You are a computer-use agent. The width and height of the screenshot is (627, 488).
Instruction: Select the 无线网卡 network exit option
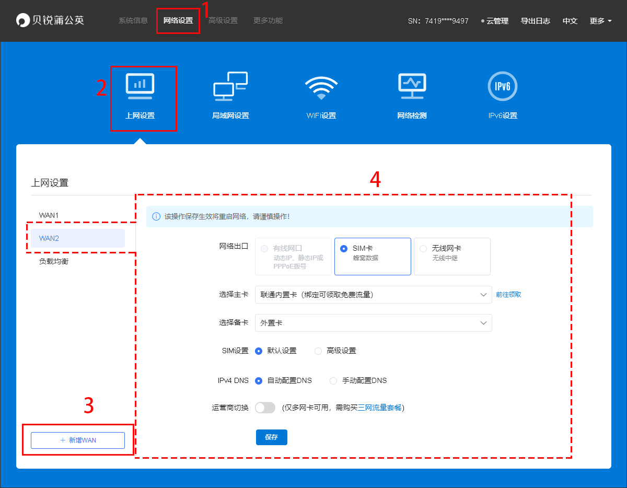(424, 249)
